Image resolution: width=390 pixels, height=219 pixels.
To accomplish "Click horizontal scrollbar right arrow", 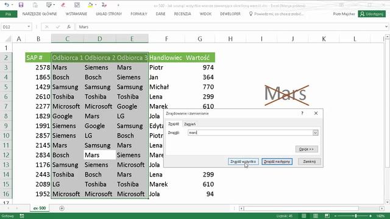I will click(382, 208).
